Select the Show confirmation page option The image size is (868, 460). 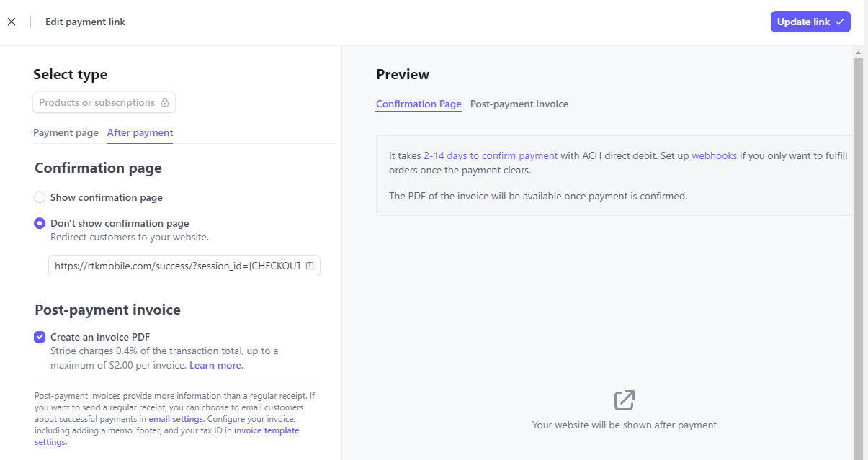(40, 197)
